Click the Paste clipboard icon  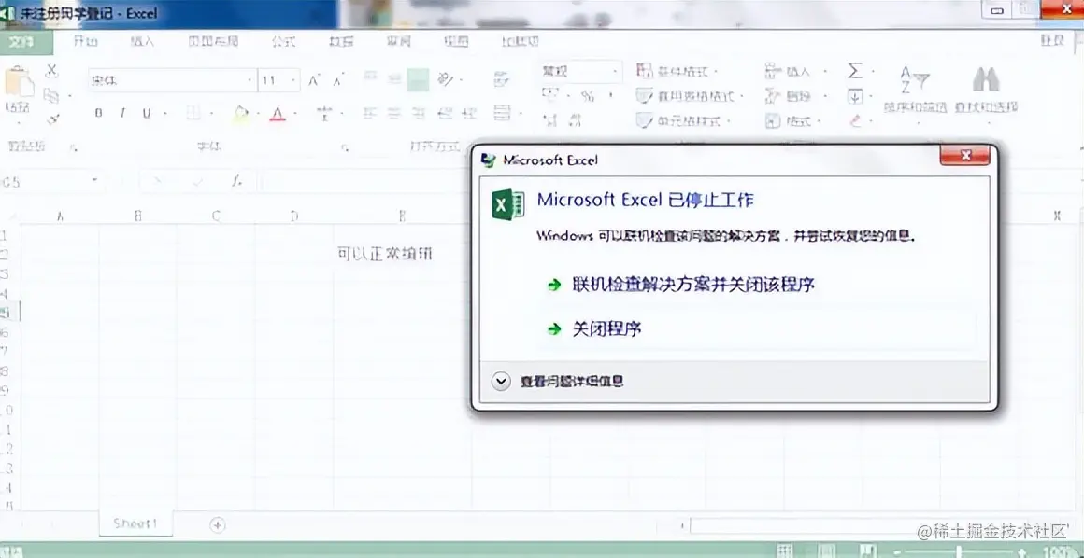(x=18, y=83)
